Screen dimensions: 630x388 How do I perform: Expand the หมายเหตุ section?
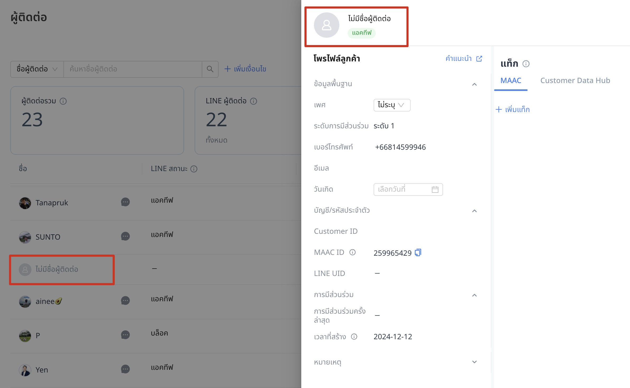[474, 362]
